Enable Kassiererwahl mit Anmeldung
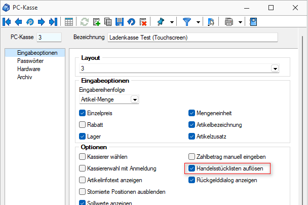The width and height of the screenshot is (308, 205). tap(82, 168)
